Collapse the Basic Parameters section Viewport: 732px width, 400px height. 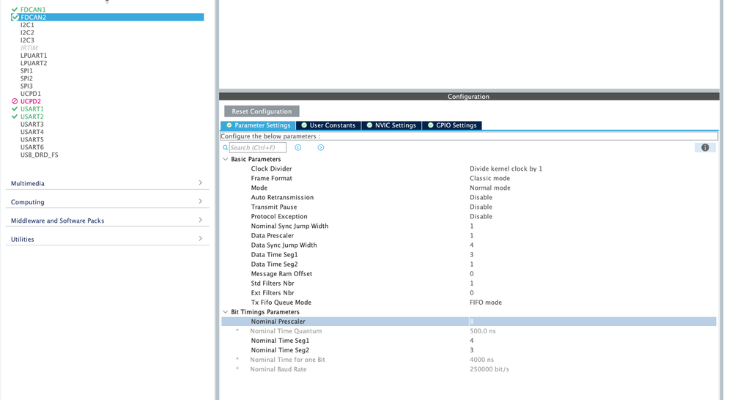(226, 159)
